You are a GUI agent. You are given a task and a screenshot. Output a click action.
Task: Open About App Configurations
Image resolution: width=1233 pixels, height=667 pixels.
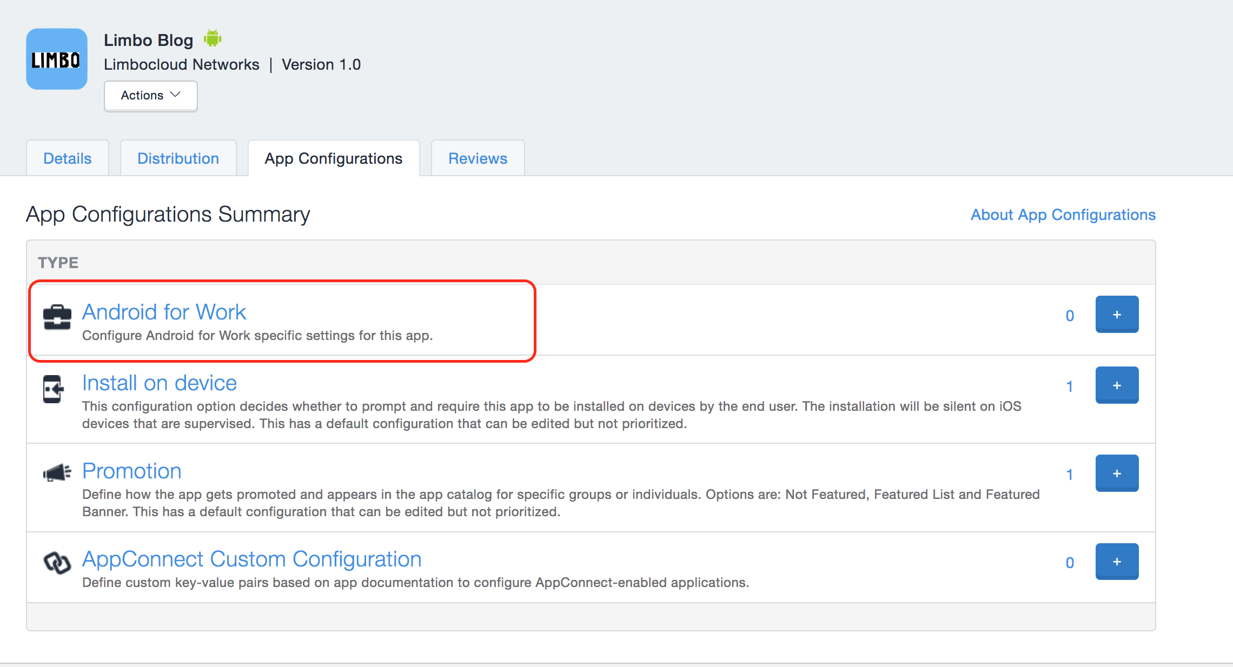click(1063, 215)
